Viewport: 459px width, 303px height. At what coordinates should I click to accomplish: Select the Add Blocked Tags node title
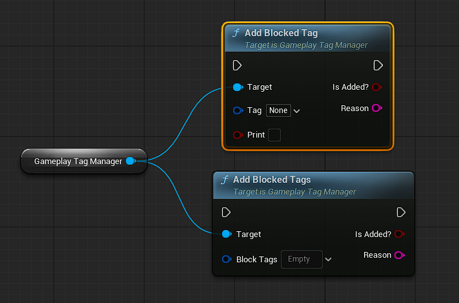272,180
